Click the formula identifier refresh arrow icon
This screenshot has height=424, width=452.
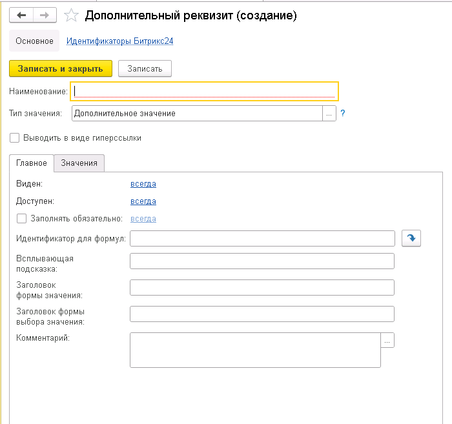coord(411,239)
